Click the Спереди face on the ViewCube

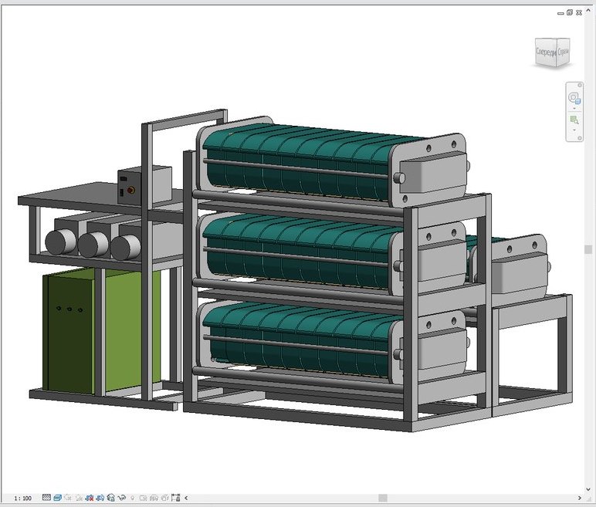point(544,52)
